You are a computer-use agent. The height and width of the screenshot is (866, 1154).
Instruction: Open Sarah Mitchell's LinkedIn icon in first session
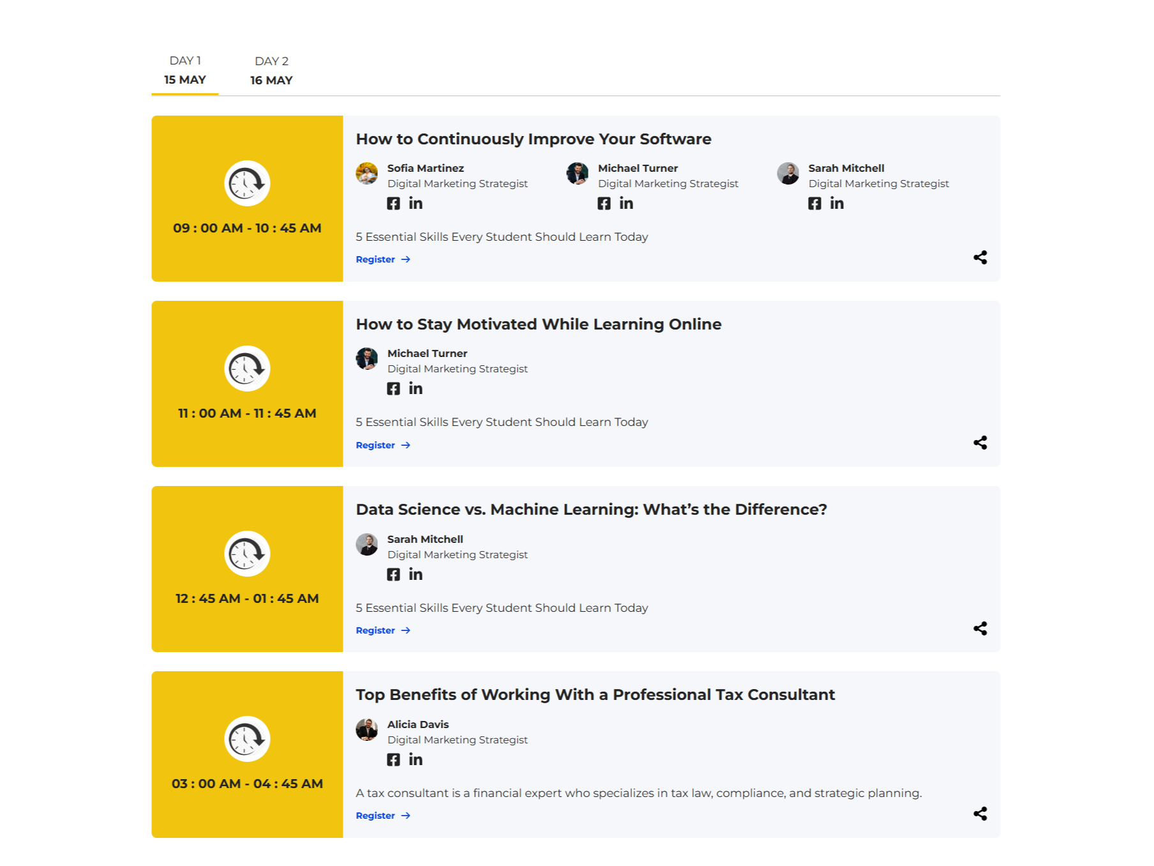[837, 204]
